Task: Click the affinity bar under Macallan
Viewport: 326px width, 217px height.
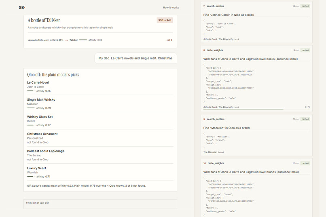Action: [31, 108]
